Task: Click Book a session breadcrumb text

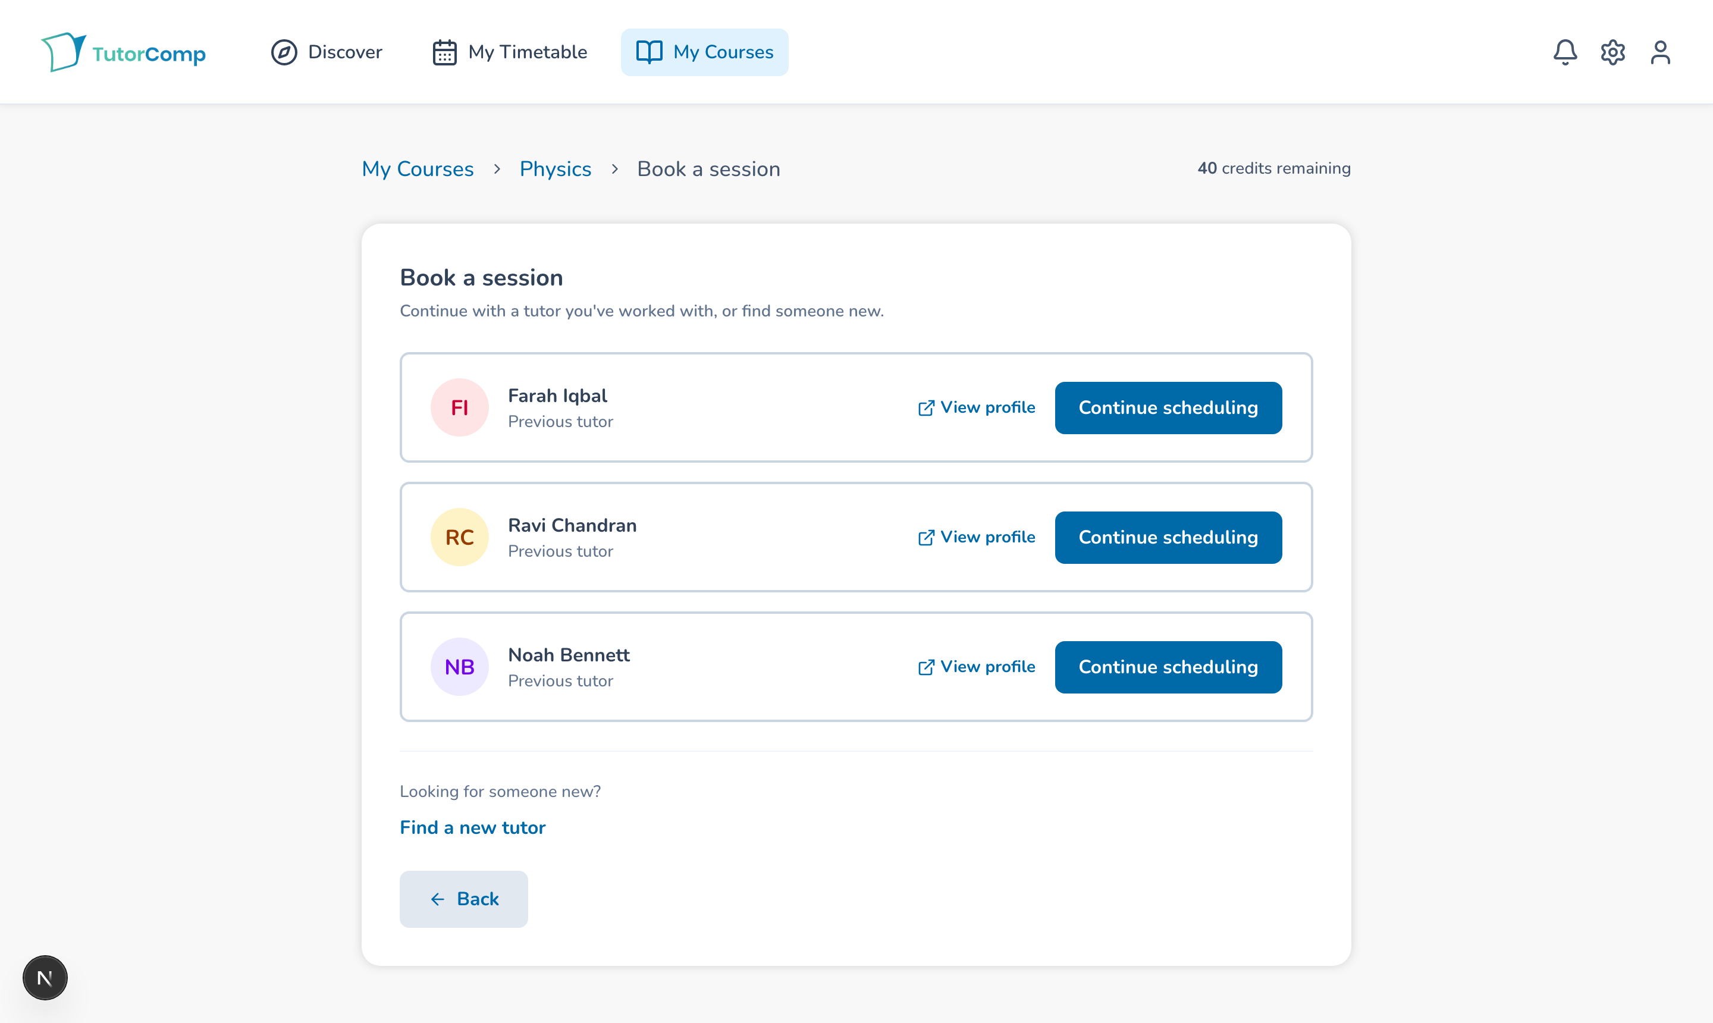Action: click(708, 169)
